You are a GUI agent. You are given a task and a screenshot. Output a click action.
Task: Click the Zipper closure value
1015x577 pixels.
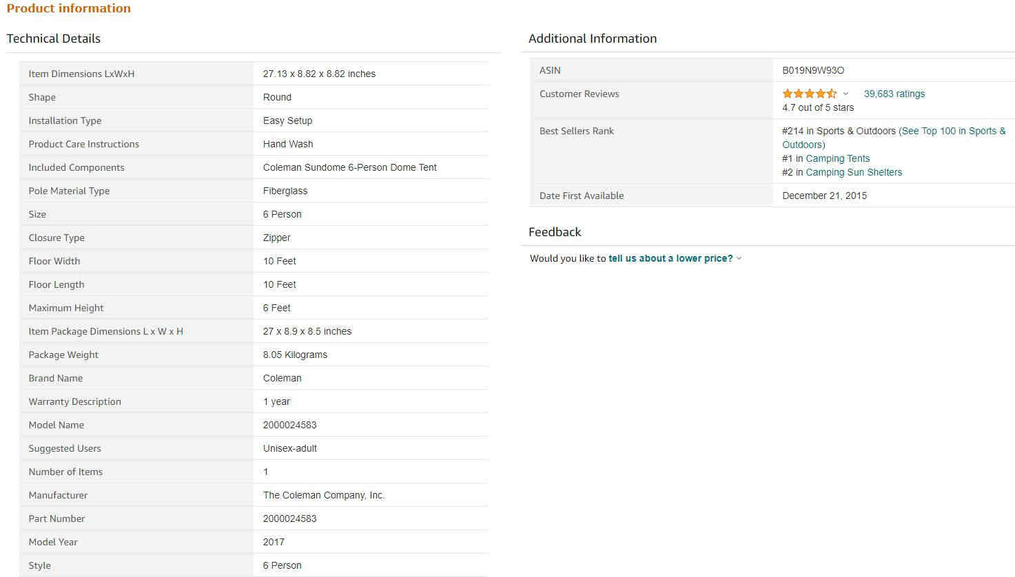point(276,238)
